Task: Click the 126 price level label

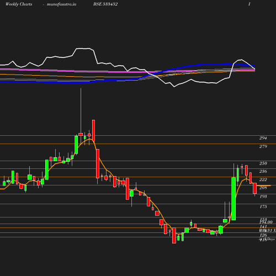Action: (263, 235)
